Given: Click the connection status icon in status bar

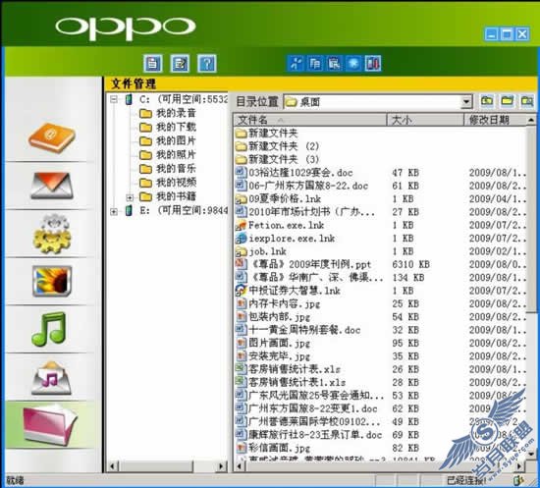Looking at the screenshot, I should click(518, 480).
